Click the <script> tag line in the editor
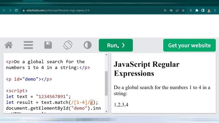 click(x=17, y=91)
